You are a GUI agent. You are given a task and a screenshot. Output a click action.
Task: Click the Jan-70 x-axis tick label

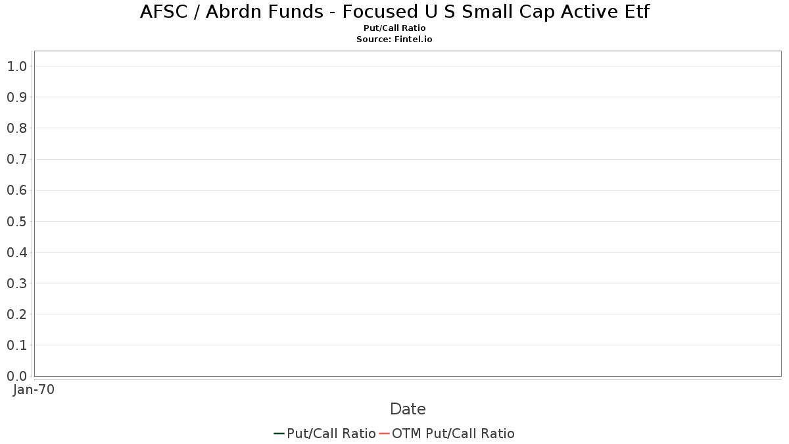tap(34, 389)
